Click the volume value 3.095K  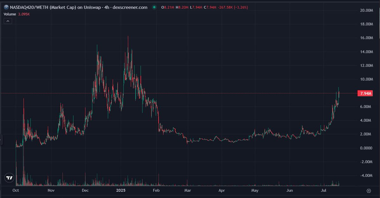pyautogui.click(x=24, y=14)
